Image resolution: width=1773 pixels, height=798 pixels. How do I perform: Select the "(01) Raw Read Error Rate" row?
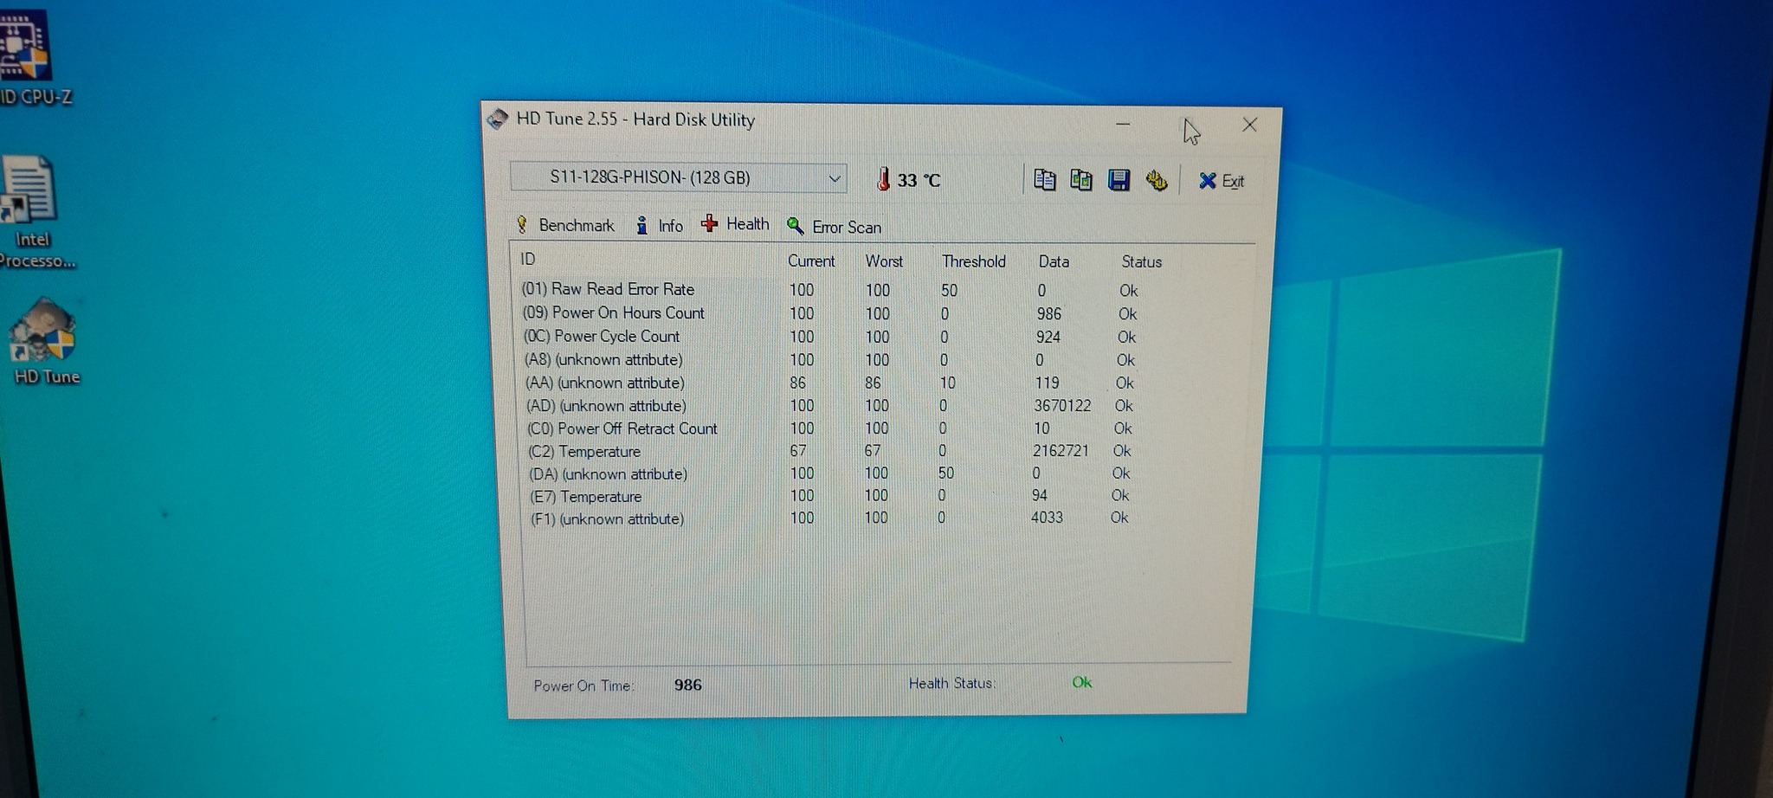coord(832,289)
